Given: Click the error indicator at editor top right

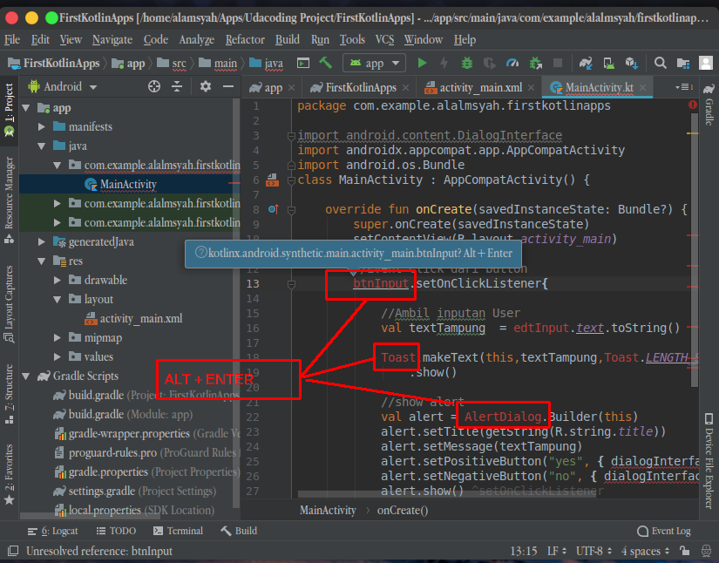Looking at the screenshot, I should (692, 105).
